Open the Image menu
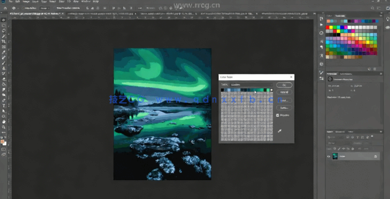Viewport: 390px width, 199px height. [26, 2]
